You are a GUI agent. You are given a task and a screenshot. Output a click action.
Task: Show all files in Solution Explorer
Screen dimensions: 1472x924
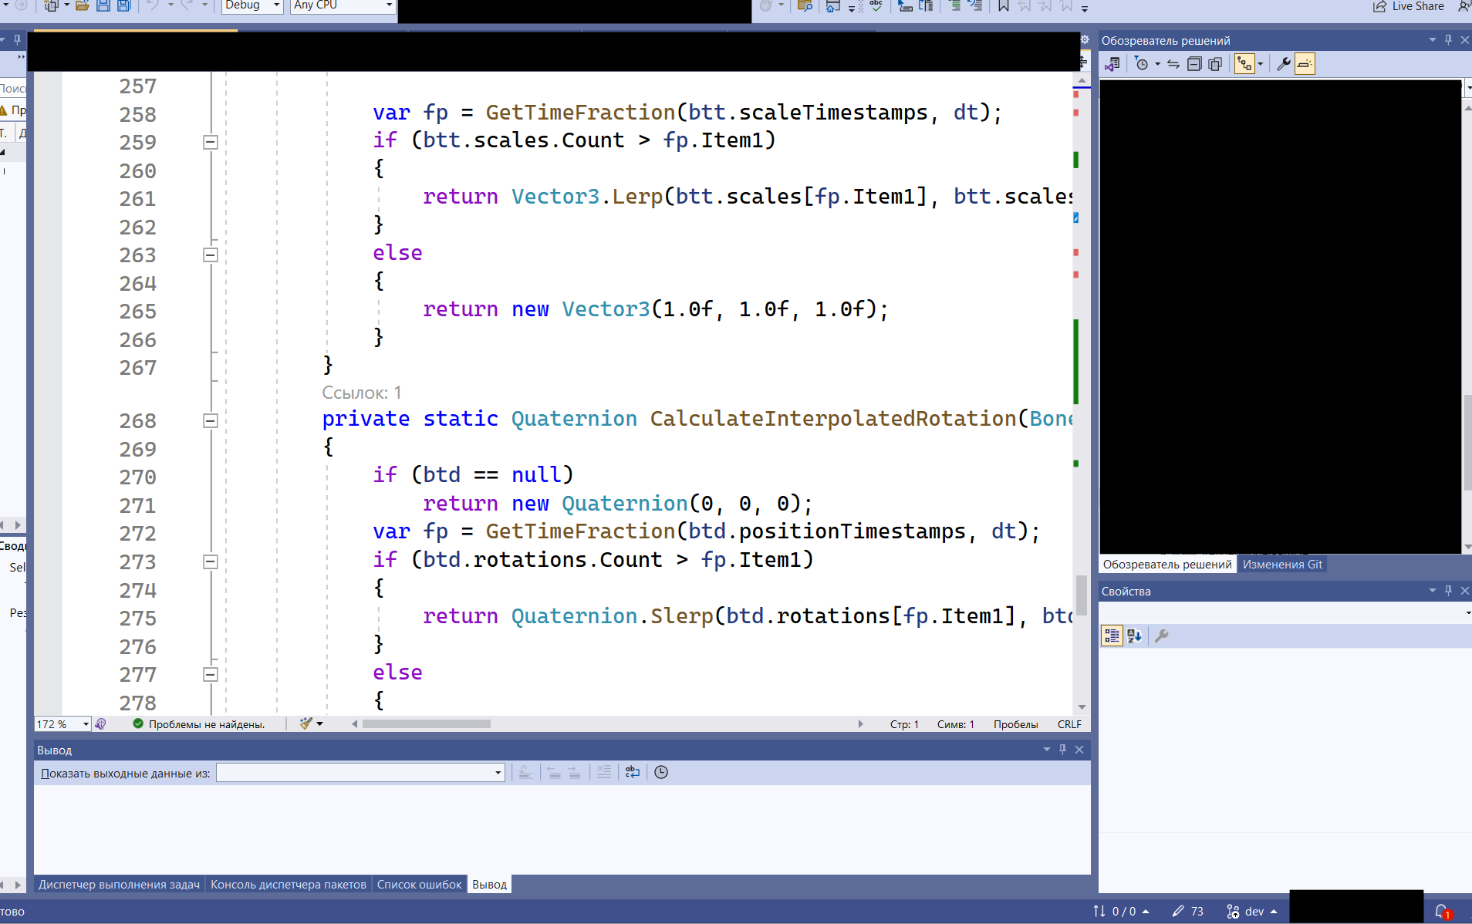click(1215, 64)
